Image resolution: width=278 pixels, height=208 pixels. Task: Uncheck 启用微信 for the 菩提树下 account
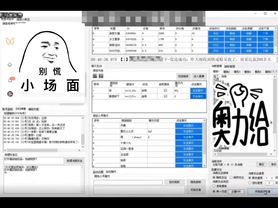tap(165, 96)
